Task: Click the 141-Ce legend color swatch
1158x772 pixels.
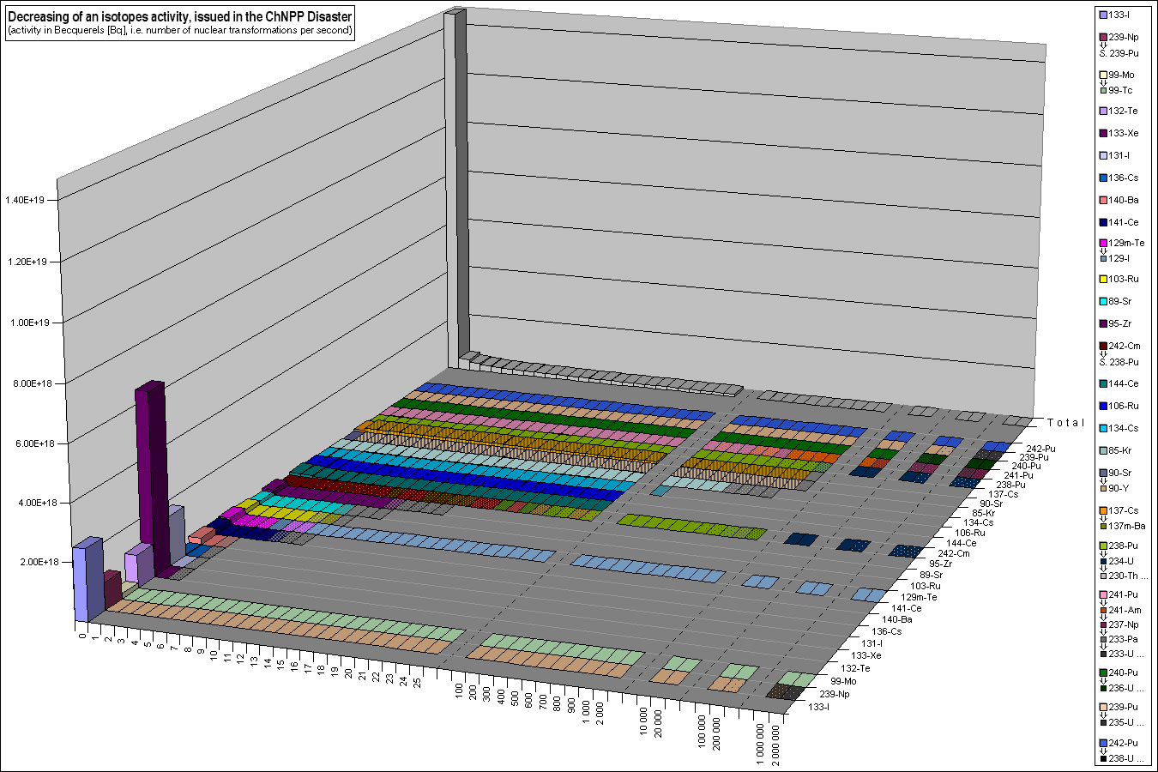Action: [1103, 223]
